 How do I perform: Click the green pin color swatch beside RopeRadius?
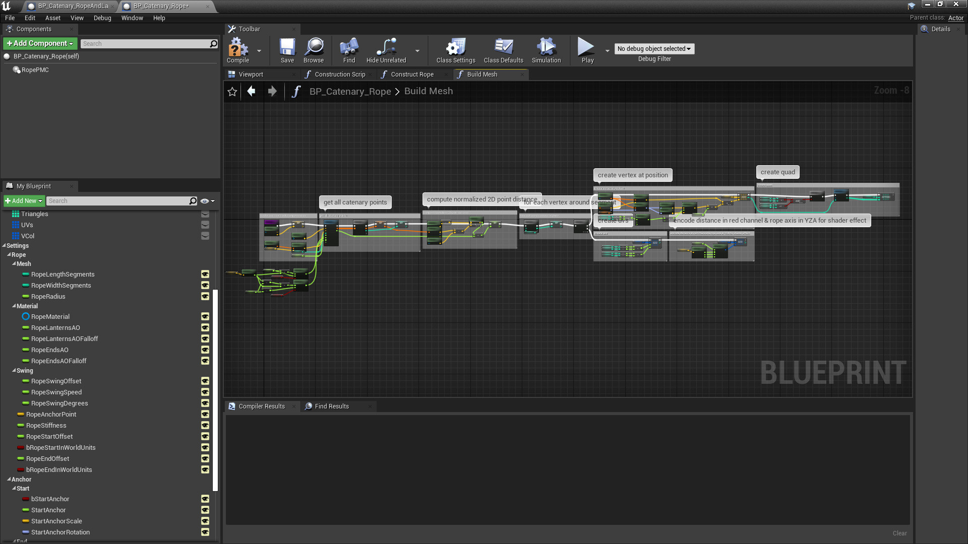coord(26,297)
